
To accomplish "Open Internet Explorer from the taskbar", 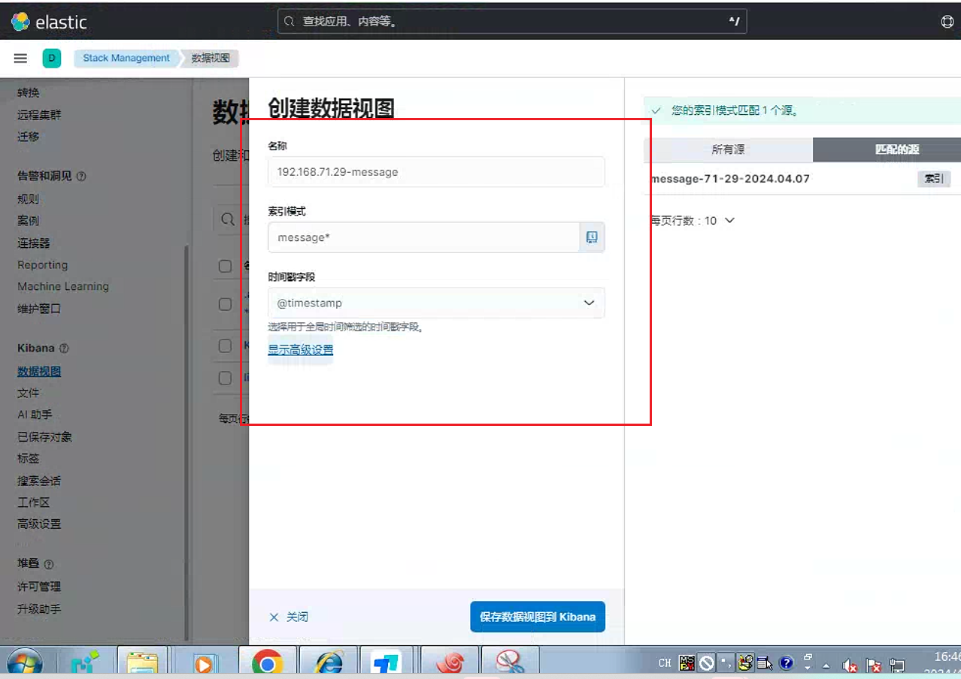I will 329,663.
